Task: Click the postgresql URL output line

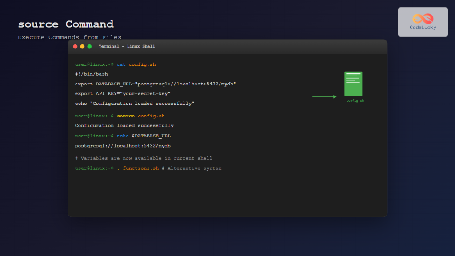Action: (123, 146)
